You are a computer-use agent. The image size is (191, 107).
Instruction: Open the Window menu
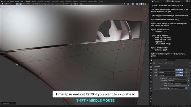pos(17,1)
